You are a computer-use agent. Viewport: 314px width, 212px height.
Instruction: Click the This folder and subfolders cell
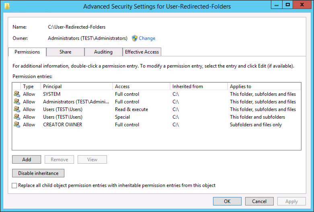[x=257, y=117]
